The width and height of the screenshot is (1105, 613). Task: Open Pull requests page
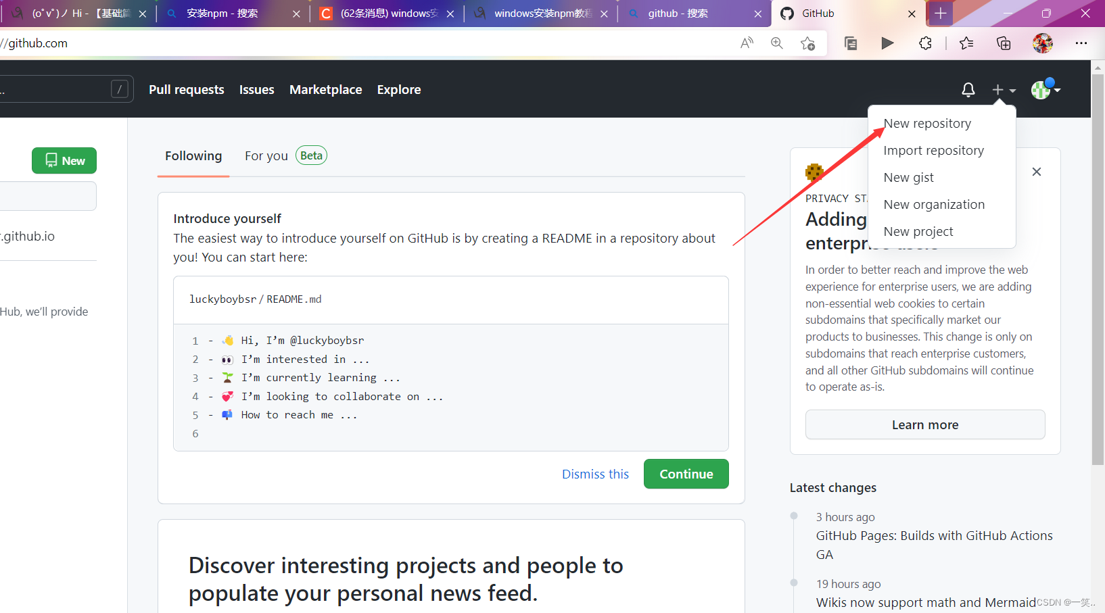[187, 89]
